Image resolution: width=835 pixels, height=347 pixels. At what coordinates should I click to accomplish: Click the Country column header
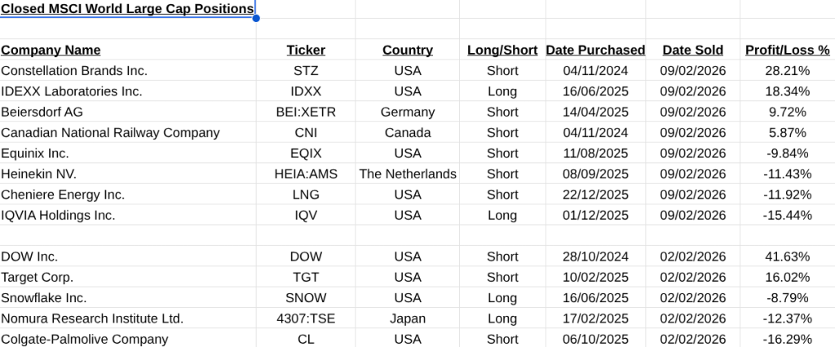click(x=408, y=50)
